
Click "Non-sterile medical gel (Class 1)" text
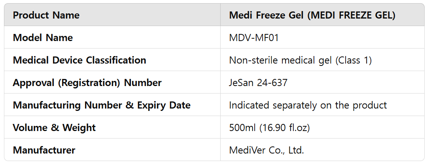click(x=300, y=60)
